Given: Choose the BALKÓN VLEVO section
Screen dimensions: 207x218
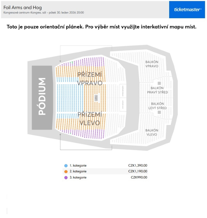Looking at the screenshot, I should (x=152, y=132).
